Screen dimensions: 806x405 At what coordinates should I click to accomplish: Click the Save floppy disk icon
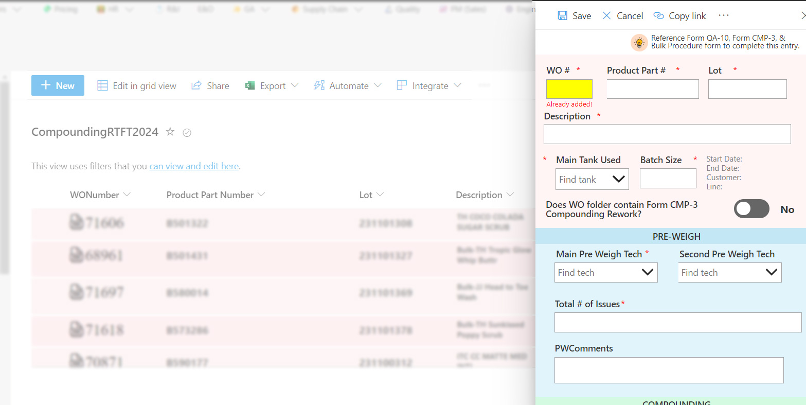pyautogui.click(x=562, y=16)
